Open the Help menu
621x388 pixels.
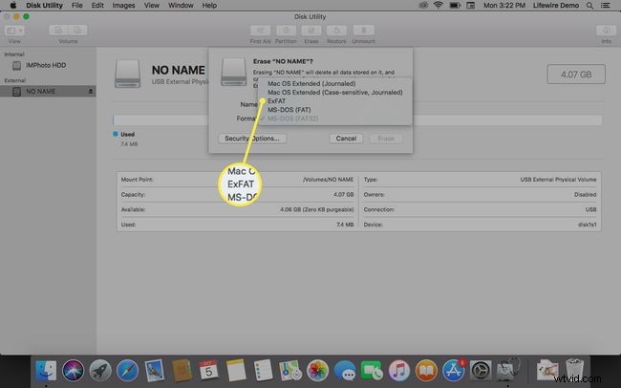point(209,6)
